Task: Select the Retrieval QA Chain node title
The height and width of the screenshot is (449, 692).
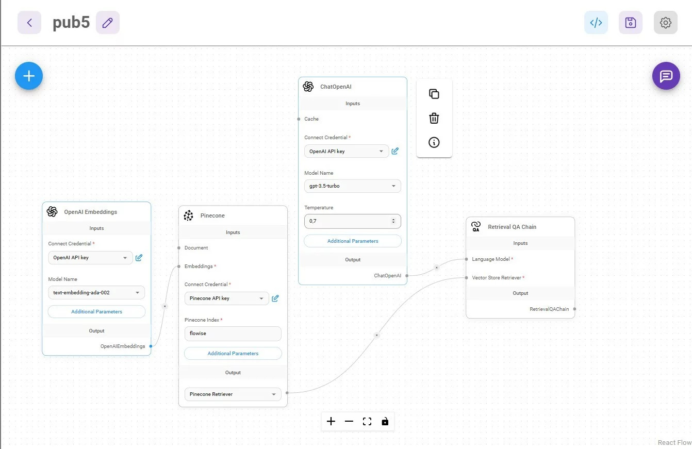Action: coord(512,227)
